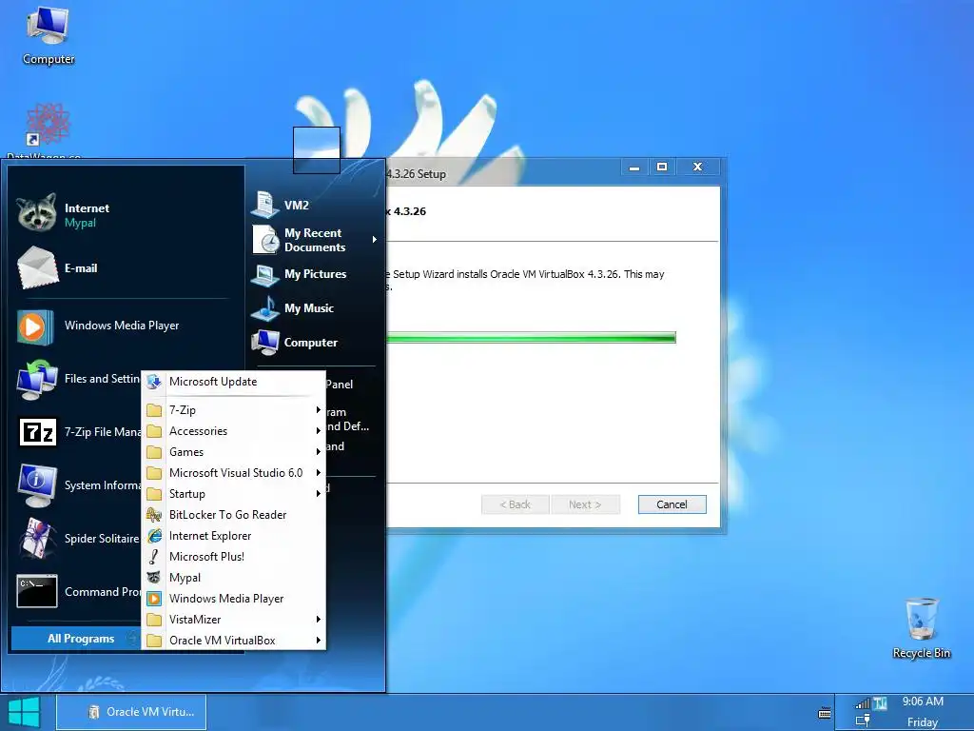Viewport: 974px width, 731px height.
Task: Click the network signal tray icon
Action: coord(863,703)
